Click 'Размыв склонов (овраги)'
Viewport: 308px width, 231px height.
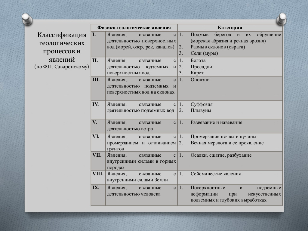tap(218, 47)
